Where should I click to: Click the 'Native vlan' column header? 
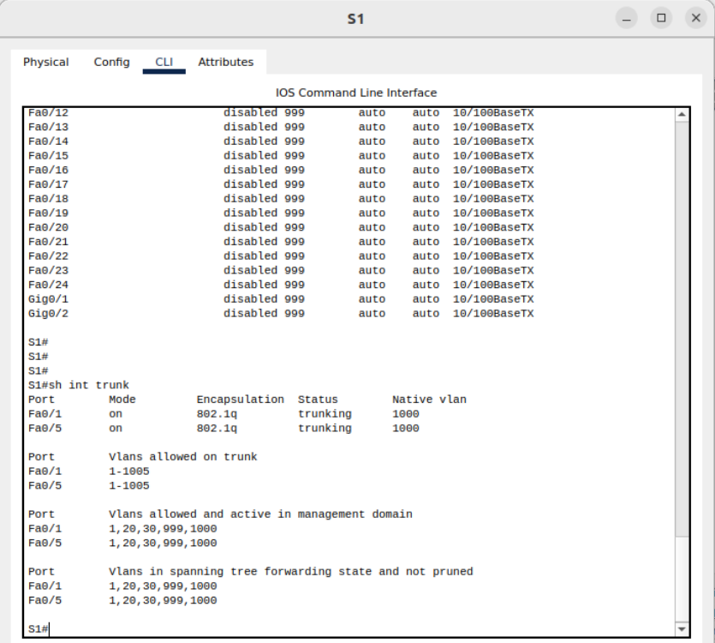click(429, 400)
